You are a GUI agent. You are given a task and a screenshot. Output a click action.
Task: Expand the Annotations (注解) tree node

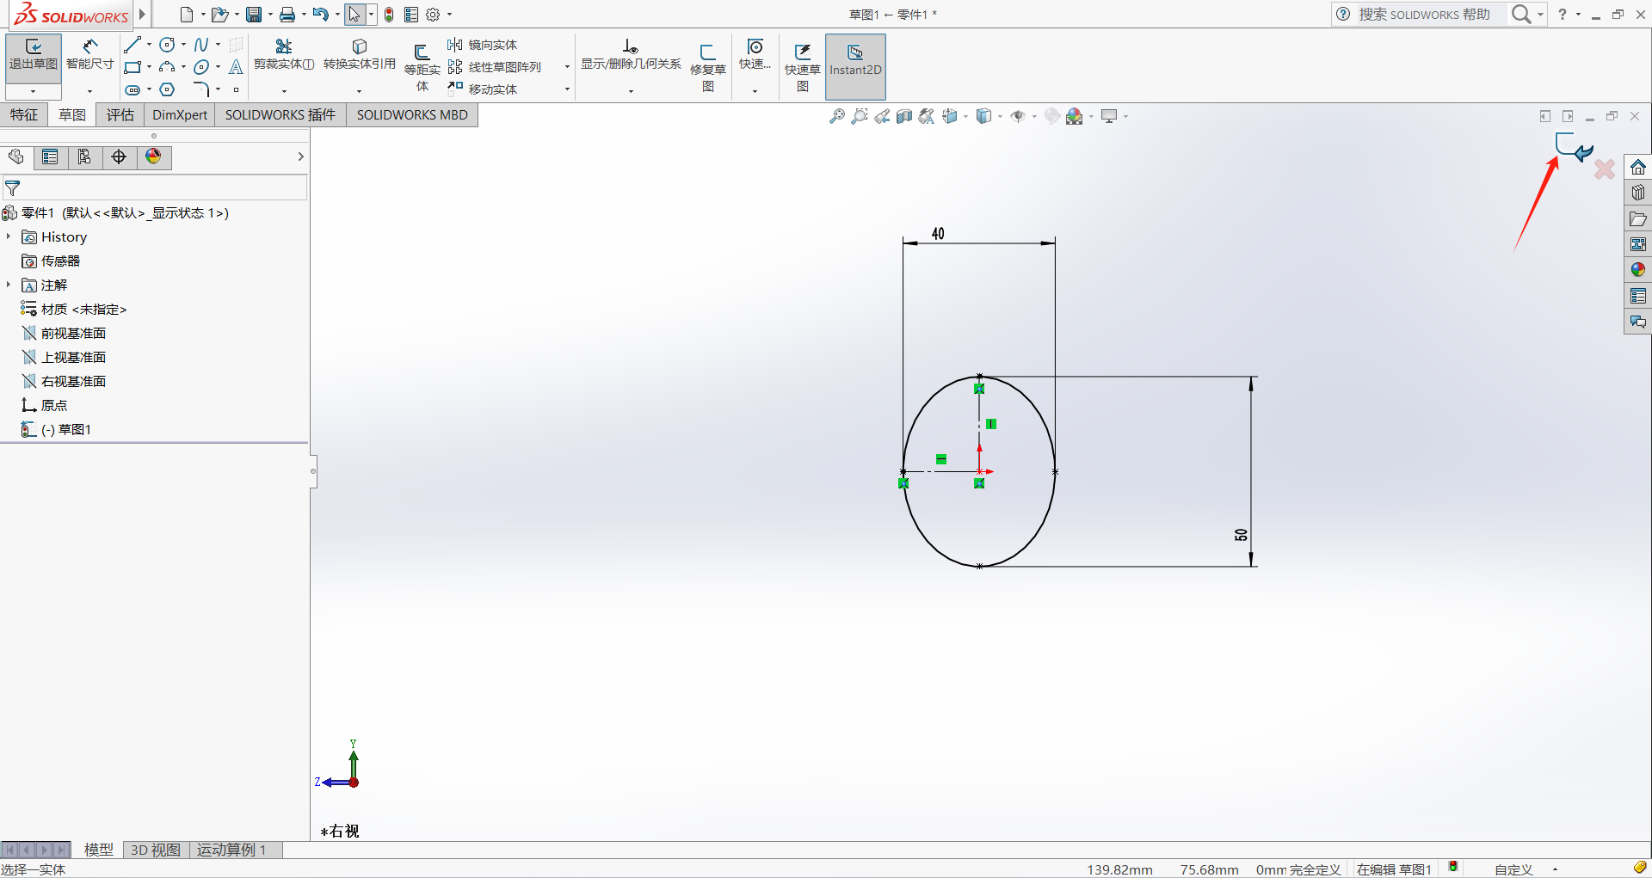pos(9,285)
